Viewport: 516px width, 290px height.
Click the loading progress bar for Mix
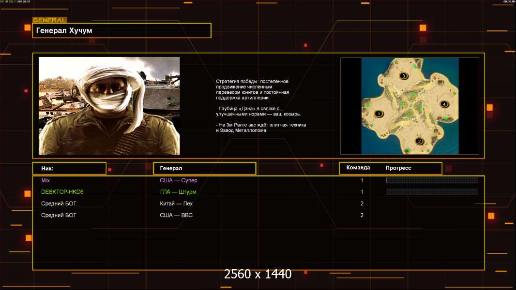(432, 180)
